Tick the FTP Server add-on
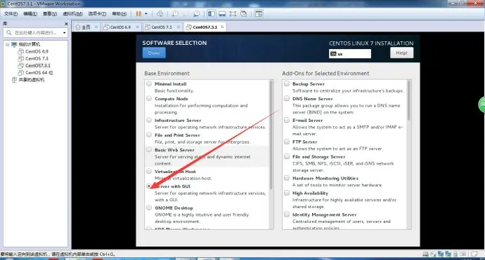 [x=287, y=142]
